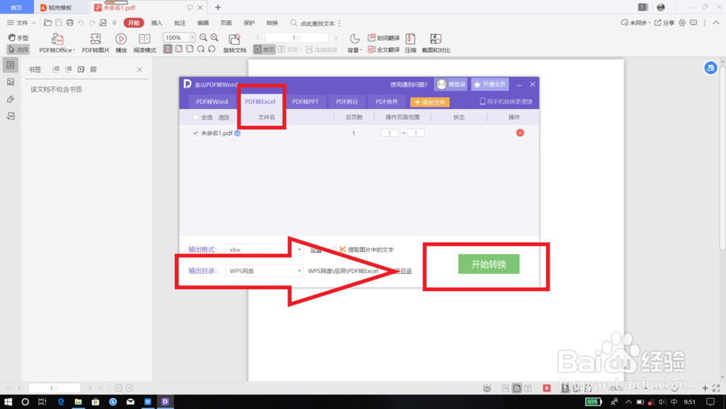Click the 全文翻译 full-text translation

point(383,49)
